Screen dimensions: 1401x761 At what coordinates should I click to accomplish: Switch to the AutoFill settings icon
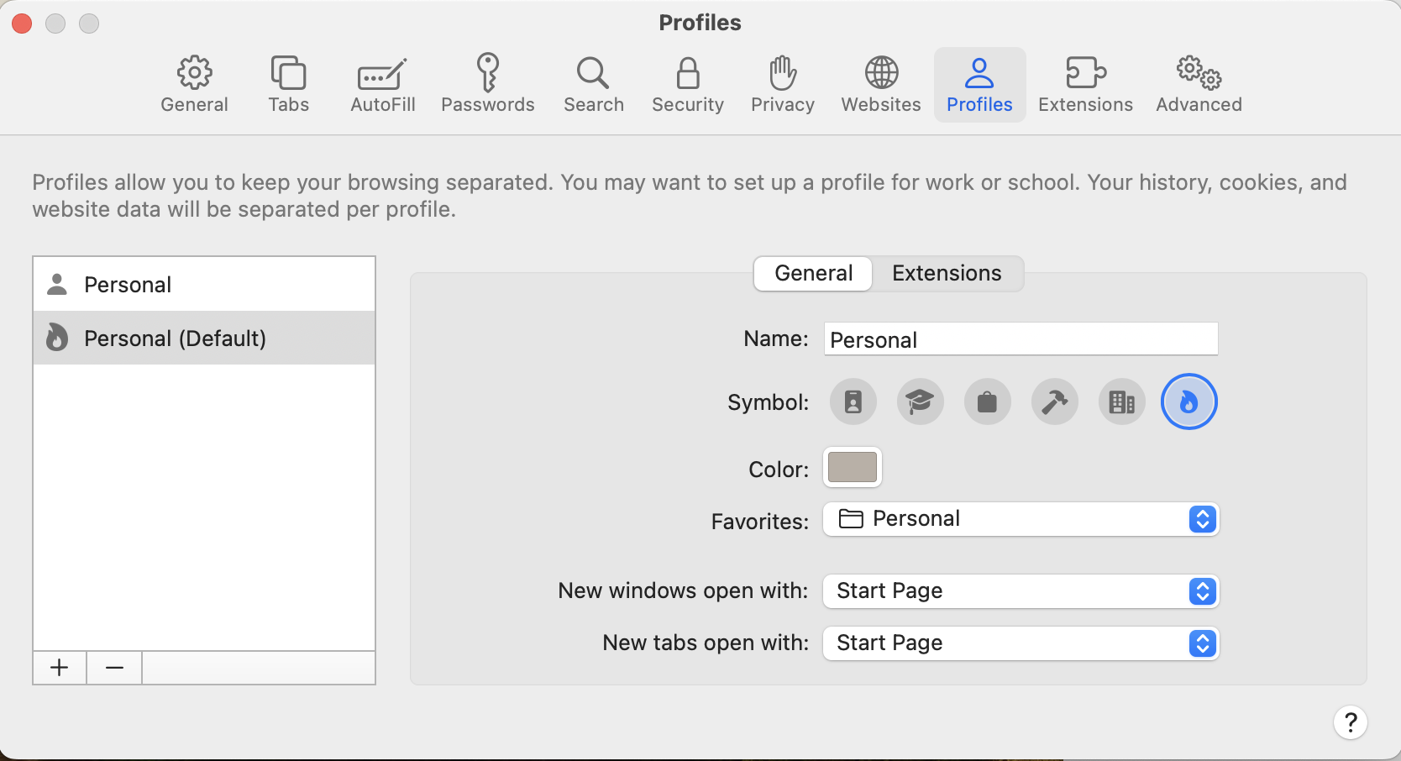click(382, 84)
